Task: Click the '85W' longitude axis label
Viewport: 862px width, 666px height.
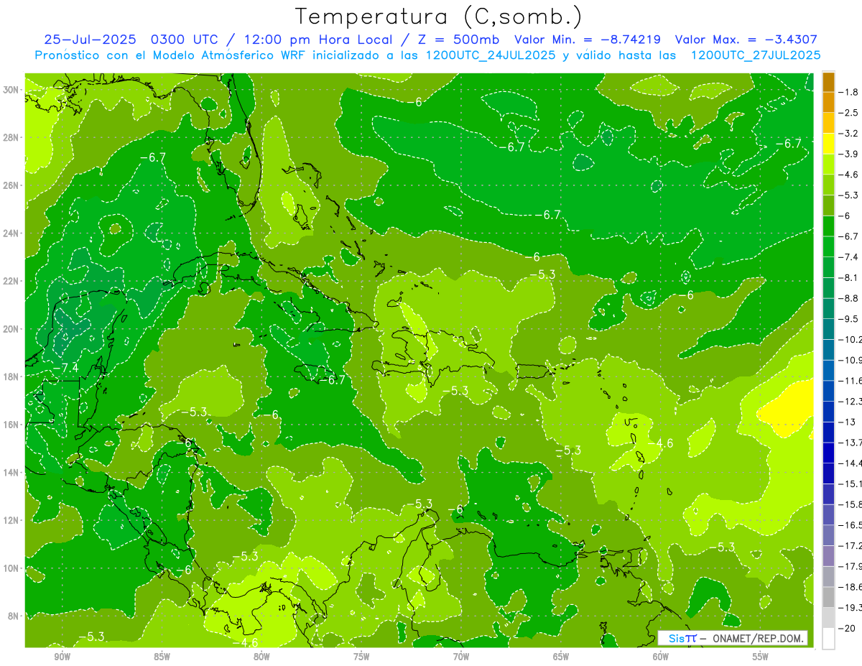Action: pos(162,657)
